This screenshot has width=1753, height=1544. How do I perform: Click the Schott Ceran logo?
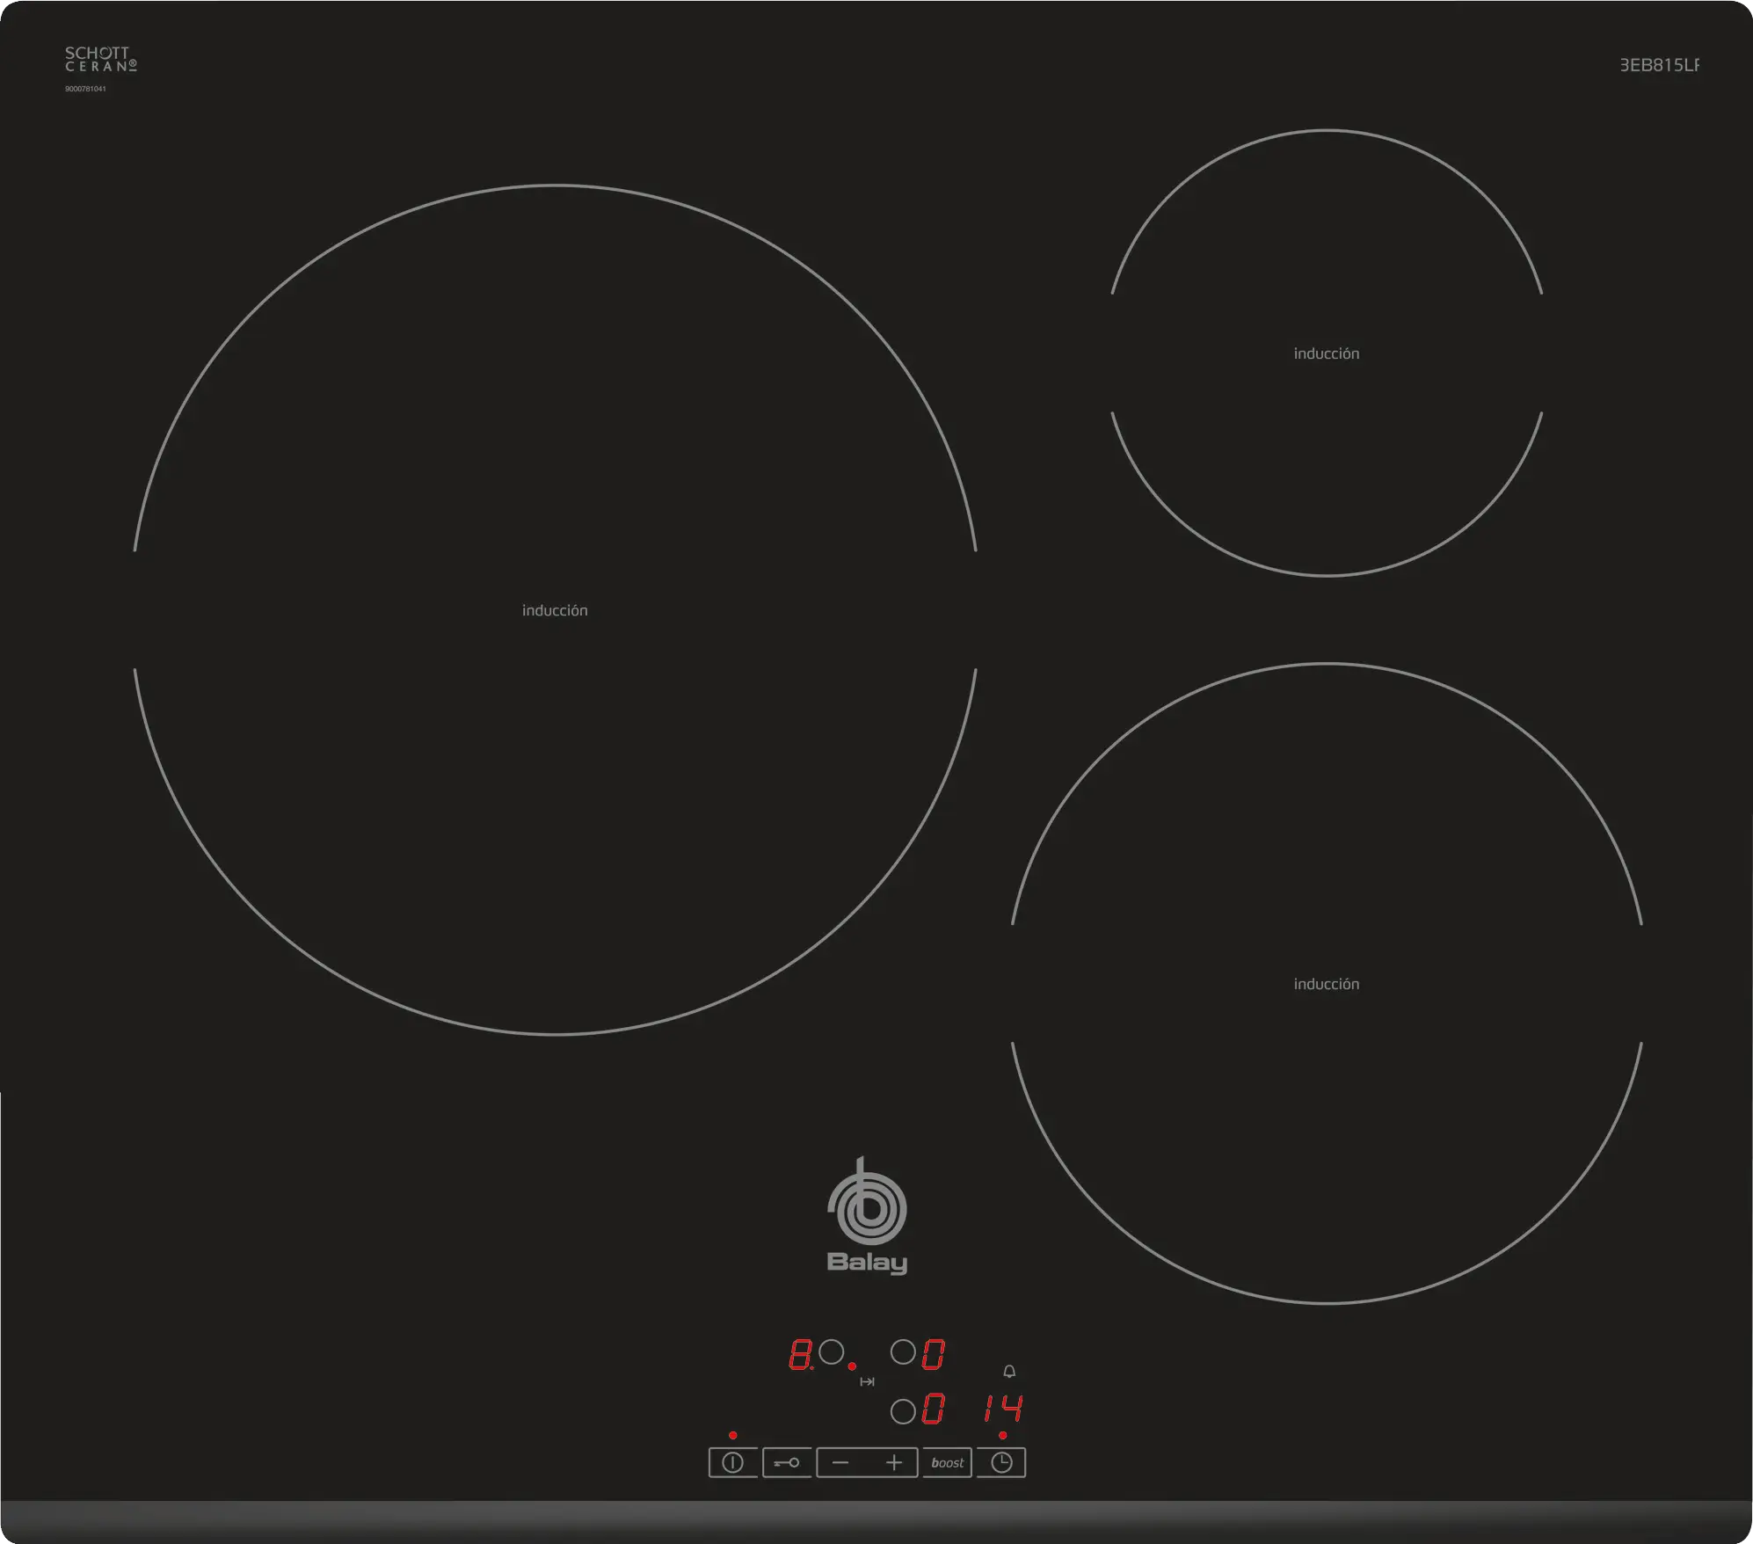click(x=100, y=59)
